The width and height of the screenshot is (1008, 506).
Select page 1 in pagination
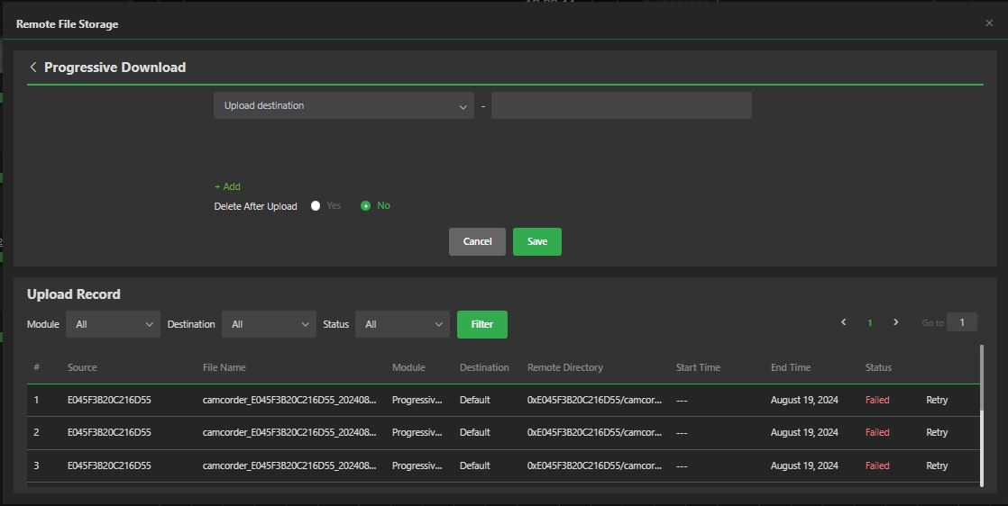(870, 323)
